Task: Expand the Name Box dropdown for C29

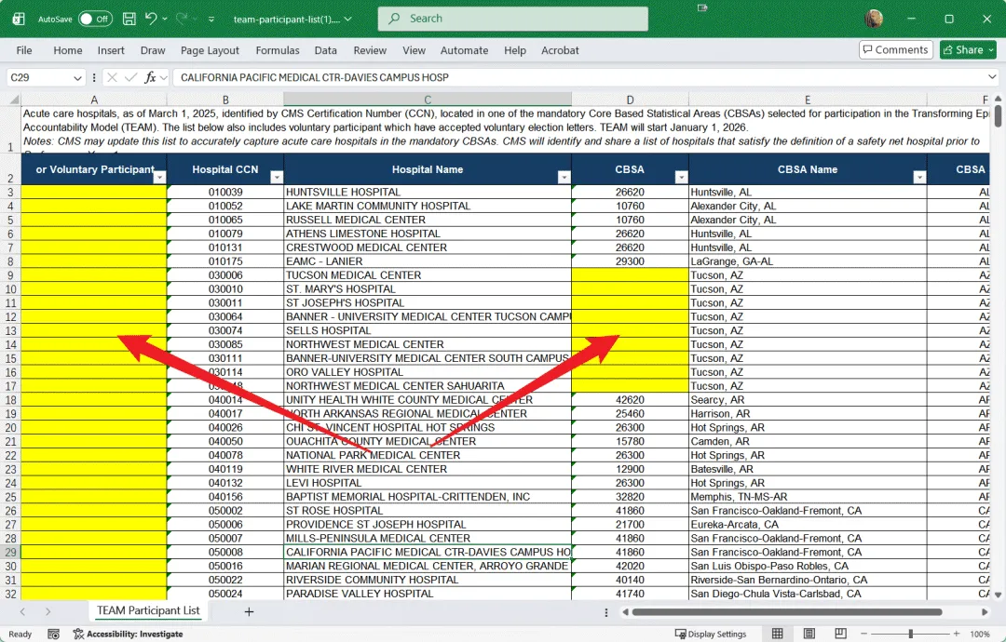Action: (77, 77)
